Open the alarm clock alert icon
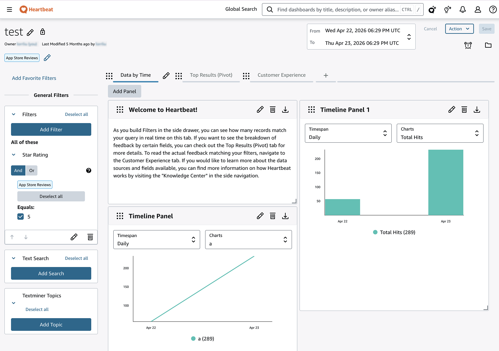This screenshot has height=351, width=499. pyautogui.click(x=468, y=45)
